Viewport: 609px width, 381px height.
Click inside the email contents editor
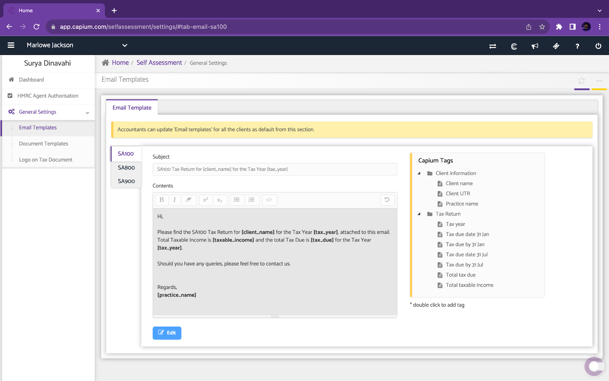(x=275, y=261)
